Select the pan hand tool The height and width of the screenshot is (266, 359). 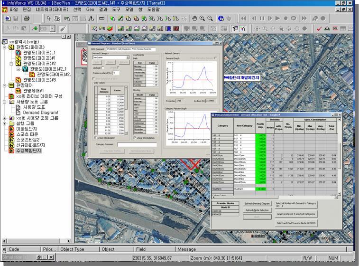194,19
